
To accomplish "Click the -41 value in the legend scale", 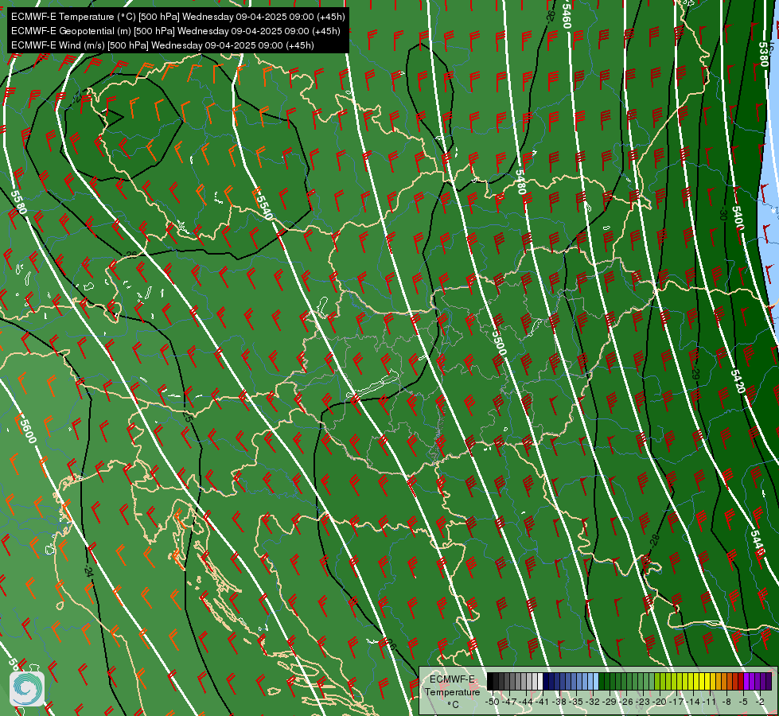I will click(x=542, y=702).
